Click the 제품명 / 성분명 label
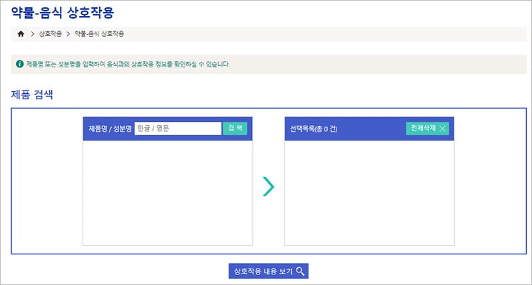The width and height of the screenshot is (532, 285). [110, 129]
